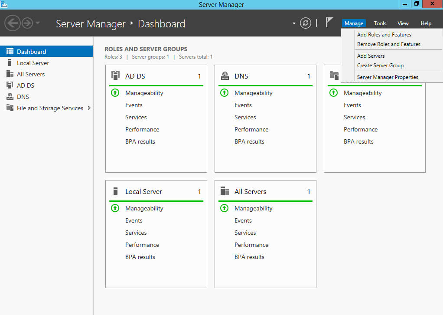Open the AD DS tile title
The image size is (443, 315).
point(135,76)
